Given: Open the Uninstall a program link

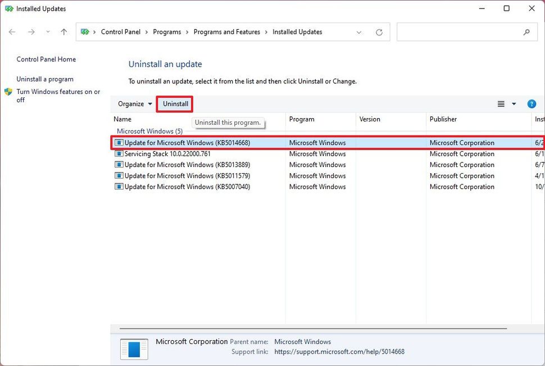Looking at the screenshot, I should (44, 79).
